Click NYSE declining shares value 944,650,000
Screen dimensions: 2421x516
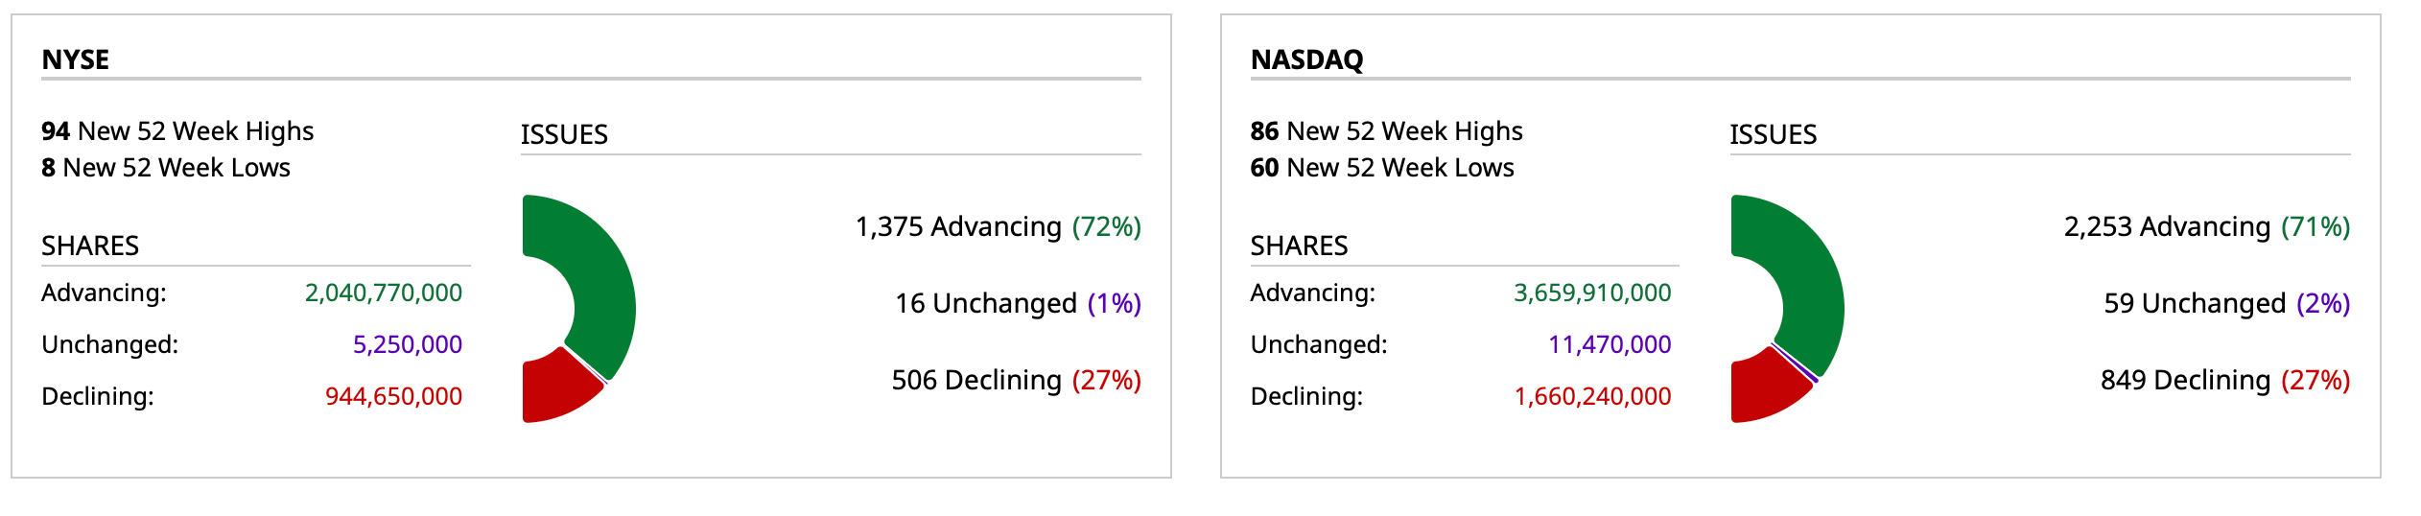[393, 396]
